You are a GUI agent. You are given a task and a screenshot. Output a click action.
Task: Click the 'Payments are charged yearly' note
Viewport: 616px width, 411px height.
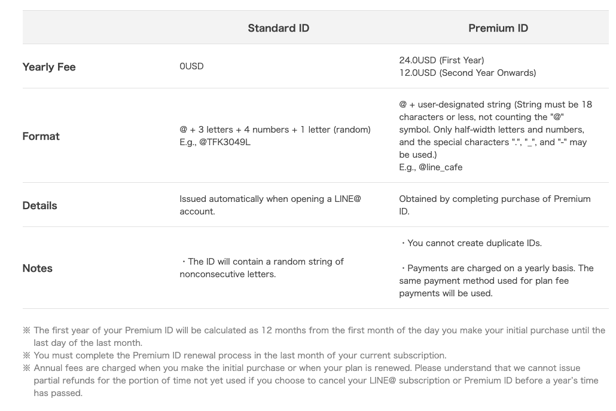point(496,281)
